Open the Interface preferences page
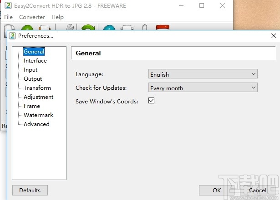This screenshot has height=200, width=280. [x=35, y=61]
